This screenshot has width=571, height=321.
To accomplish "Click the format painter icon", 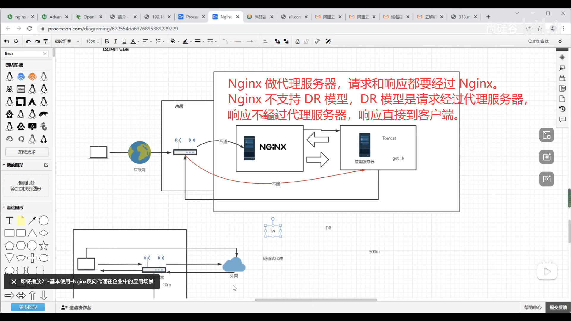I will click(x=46, y=41).
